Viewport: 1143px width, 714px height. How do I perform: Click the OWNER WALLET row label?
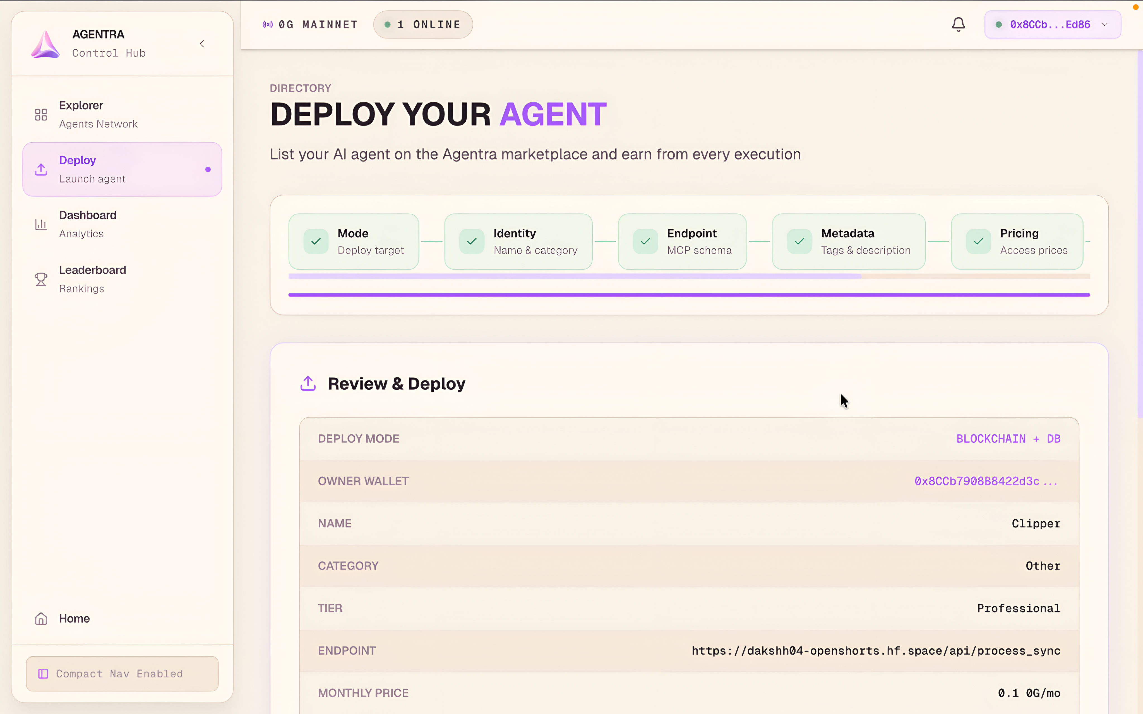(363, 481)
